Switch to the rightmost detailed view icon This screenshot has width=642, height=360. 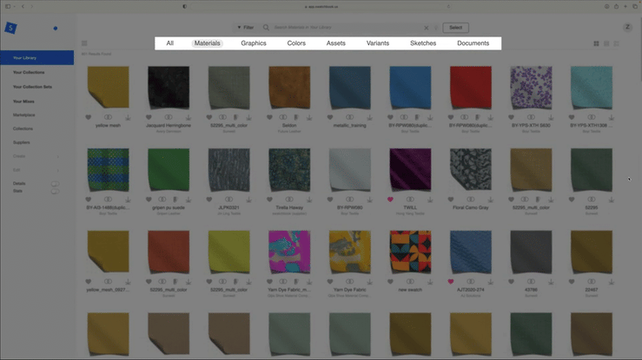point(616,43)
